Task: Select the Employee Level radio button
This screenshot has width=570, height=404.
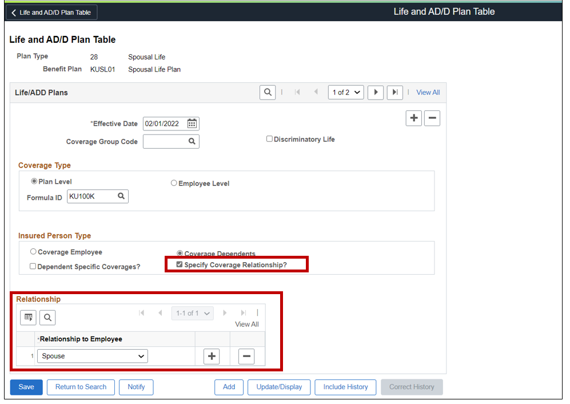Action: pos(174,183)
